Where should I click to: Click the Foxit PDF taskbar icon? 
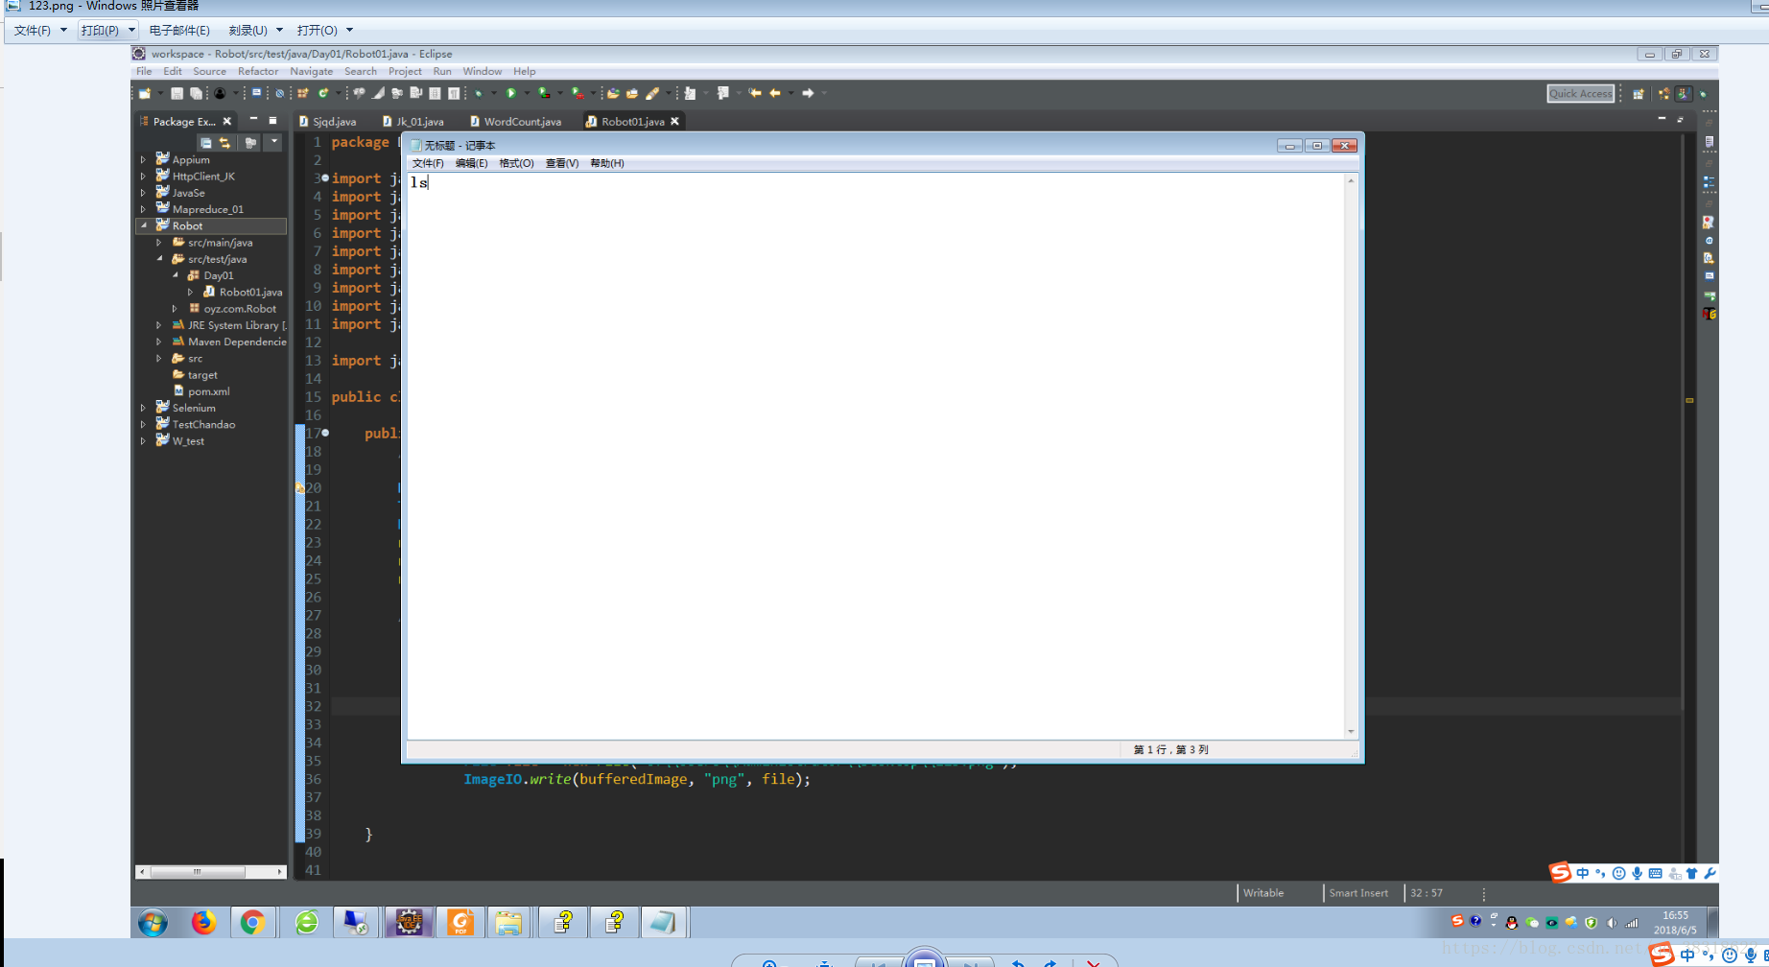pos(460,923)
